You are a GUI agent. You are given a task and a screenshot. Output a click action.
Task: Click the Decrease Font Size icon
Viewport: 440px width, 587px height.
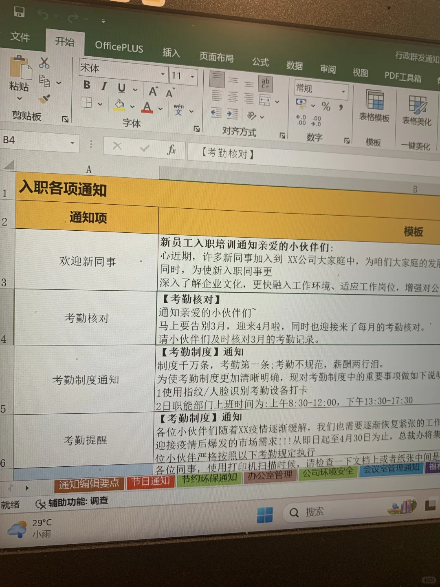[x=170, y=93]
